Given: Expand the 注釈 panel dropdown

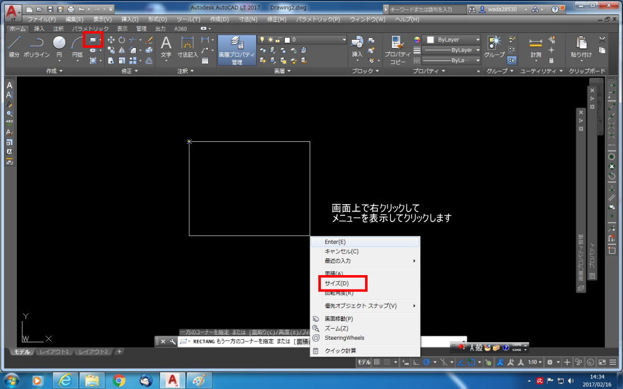Looking at the screenshot, I should [185, 71].
